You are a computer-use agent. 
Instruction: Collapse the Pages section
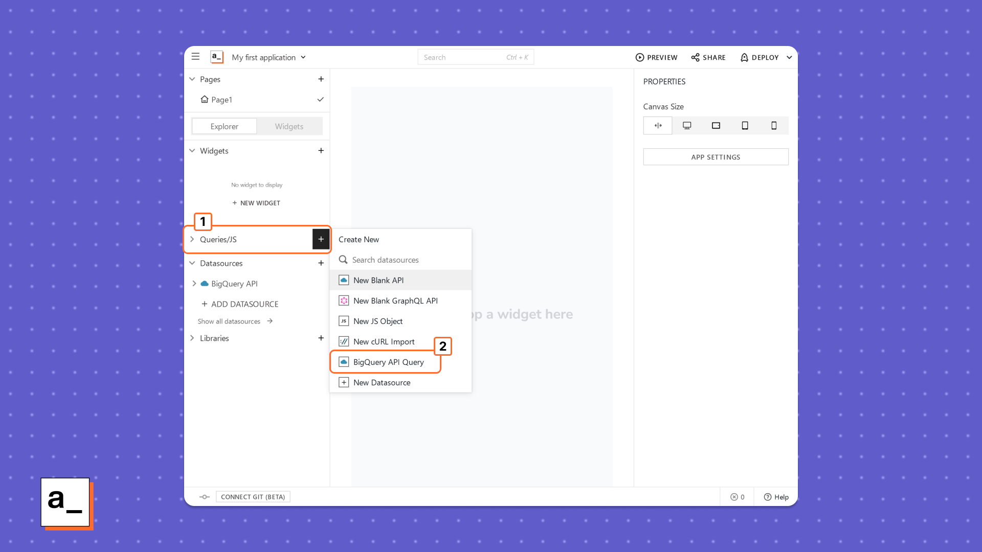[x=192, y=79]
